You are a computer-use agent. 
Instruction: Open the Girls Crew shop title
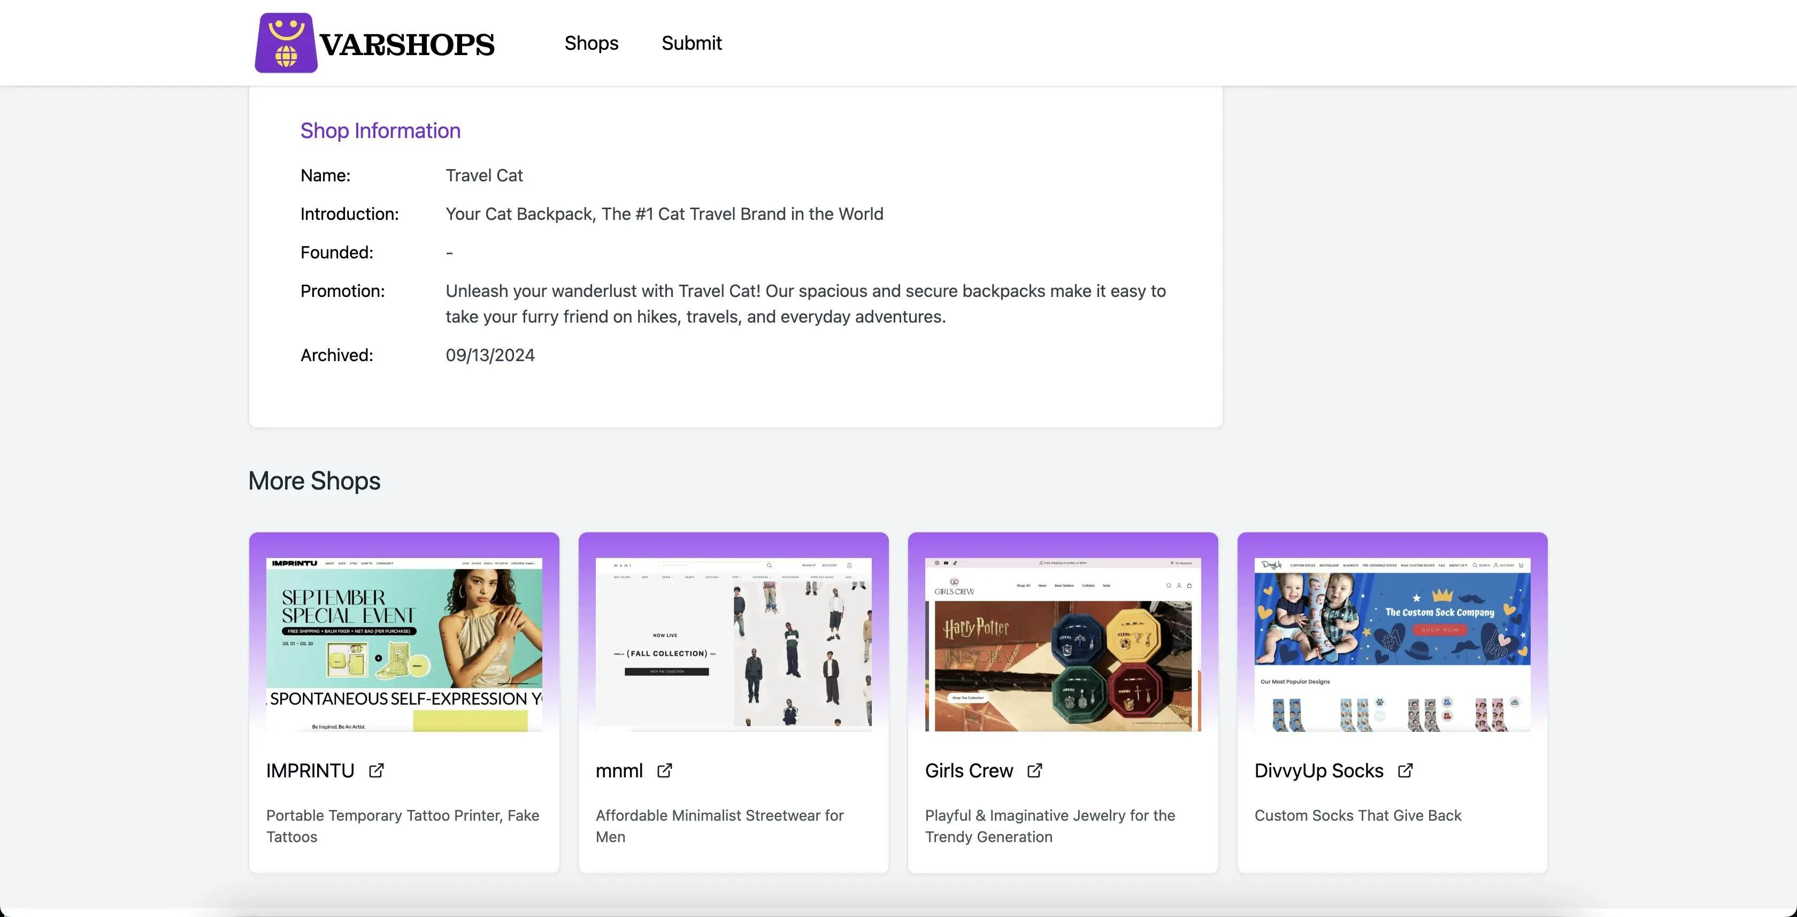(x=969, y=770)
